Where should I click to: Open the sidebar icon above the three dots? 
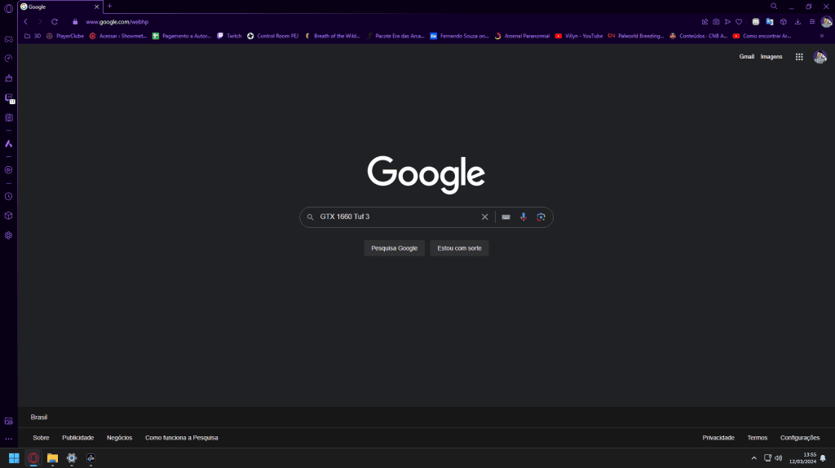click(x=8, y=422)
